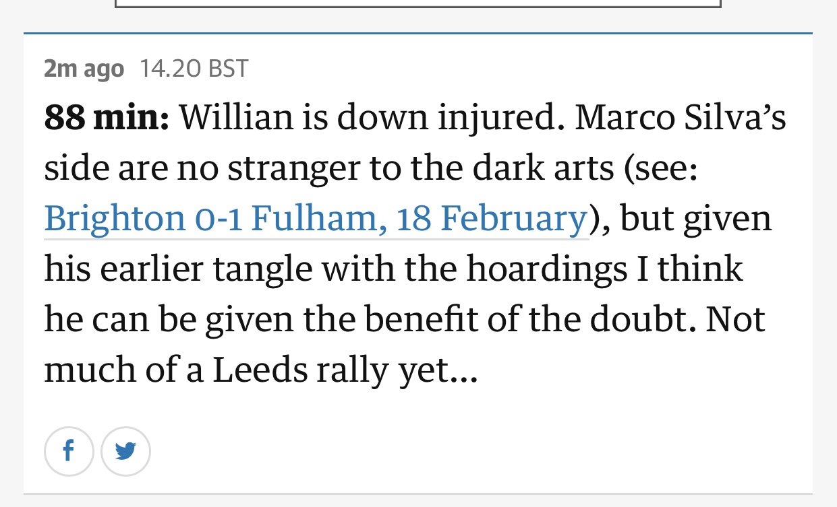The height and width of the screenshot is (507, 837).
Task: Share this post on Twitter
Action: tap(125, 451)
